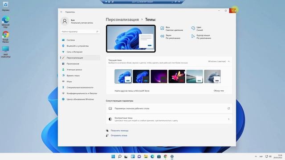
Task: Click the Обзор тем button
Action: tap(219, 91)
